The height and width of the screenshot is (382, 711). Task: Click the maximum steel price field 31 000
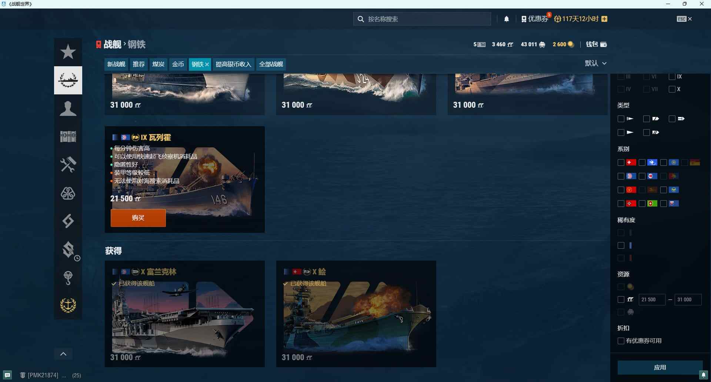pos(688,299)
